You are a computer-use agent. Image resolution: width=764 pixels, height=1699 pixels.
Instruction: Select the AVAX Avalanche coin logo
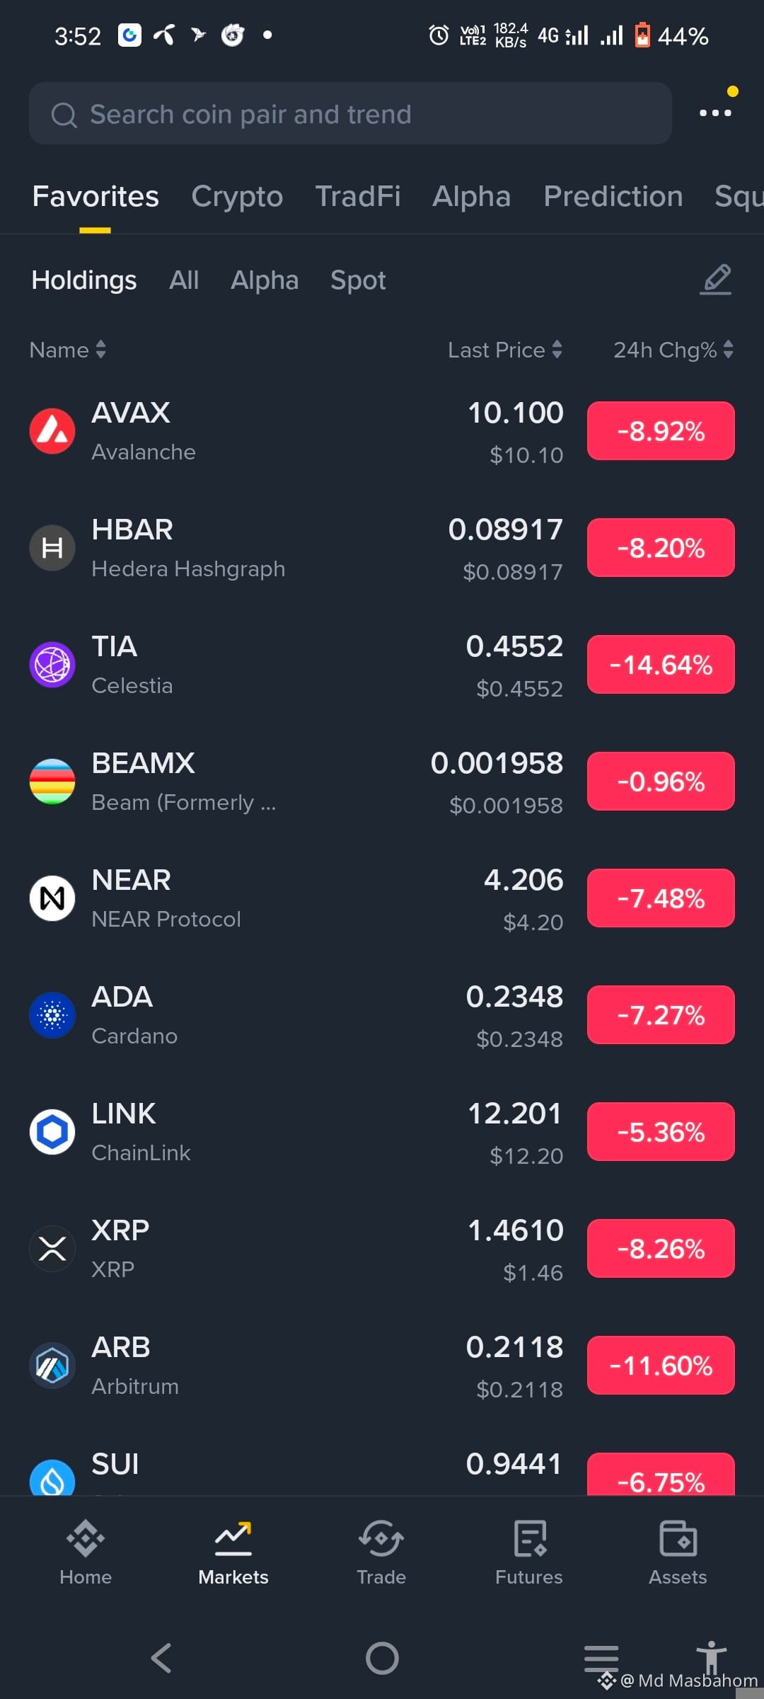pyautogui.click(x=52, y=431)
